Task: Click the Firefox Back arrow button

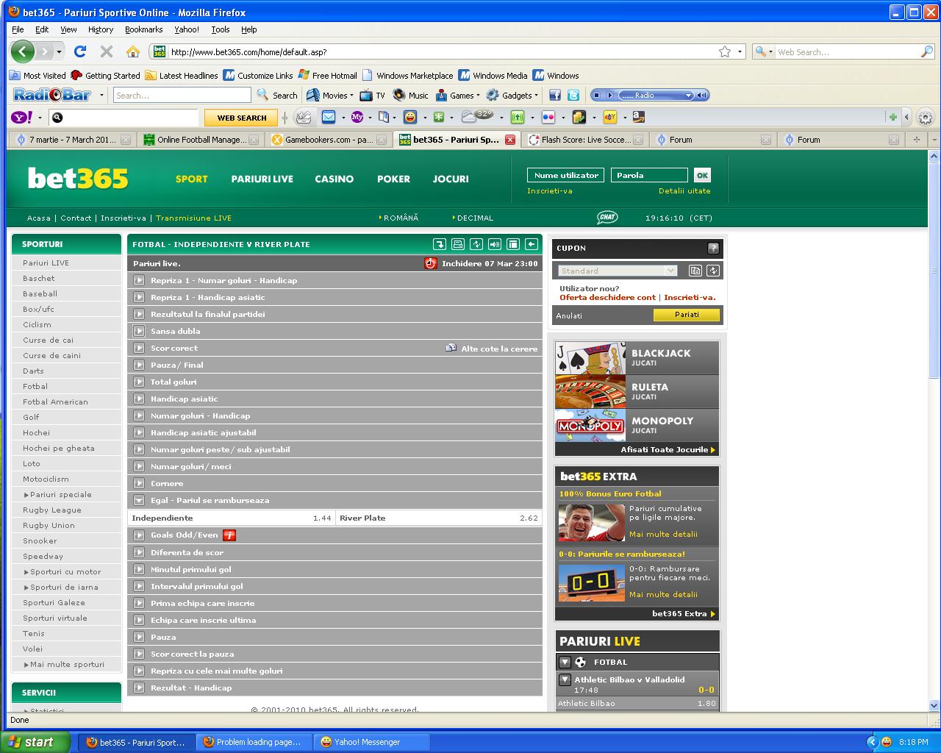Action: (x=23, y=51)
